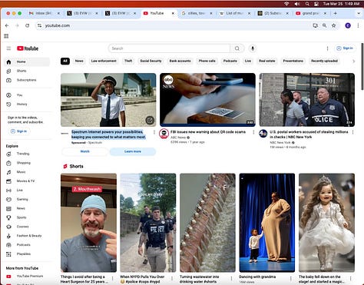Open options for postal workers video
The width and height of the screenshot is (364, 285).
point(352,132)
